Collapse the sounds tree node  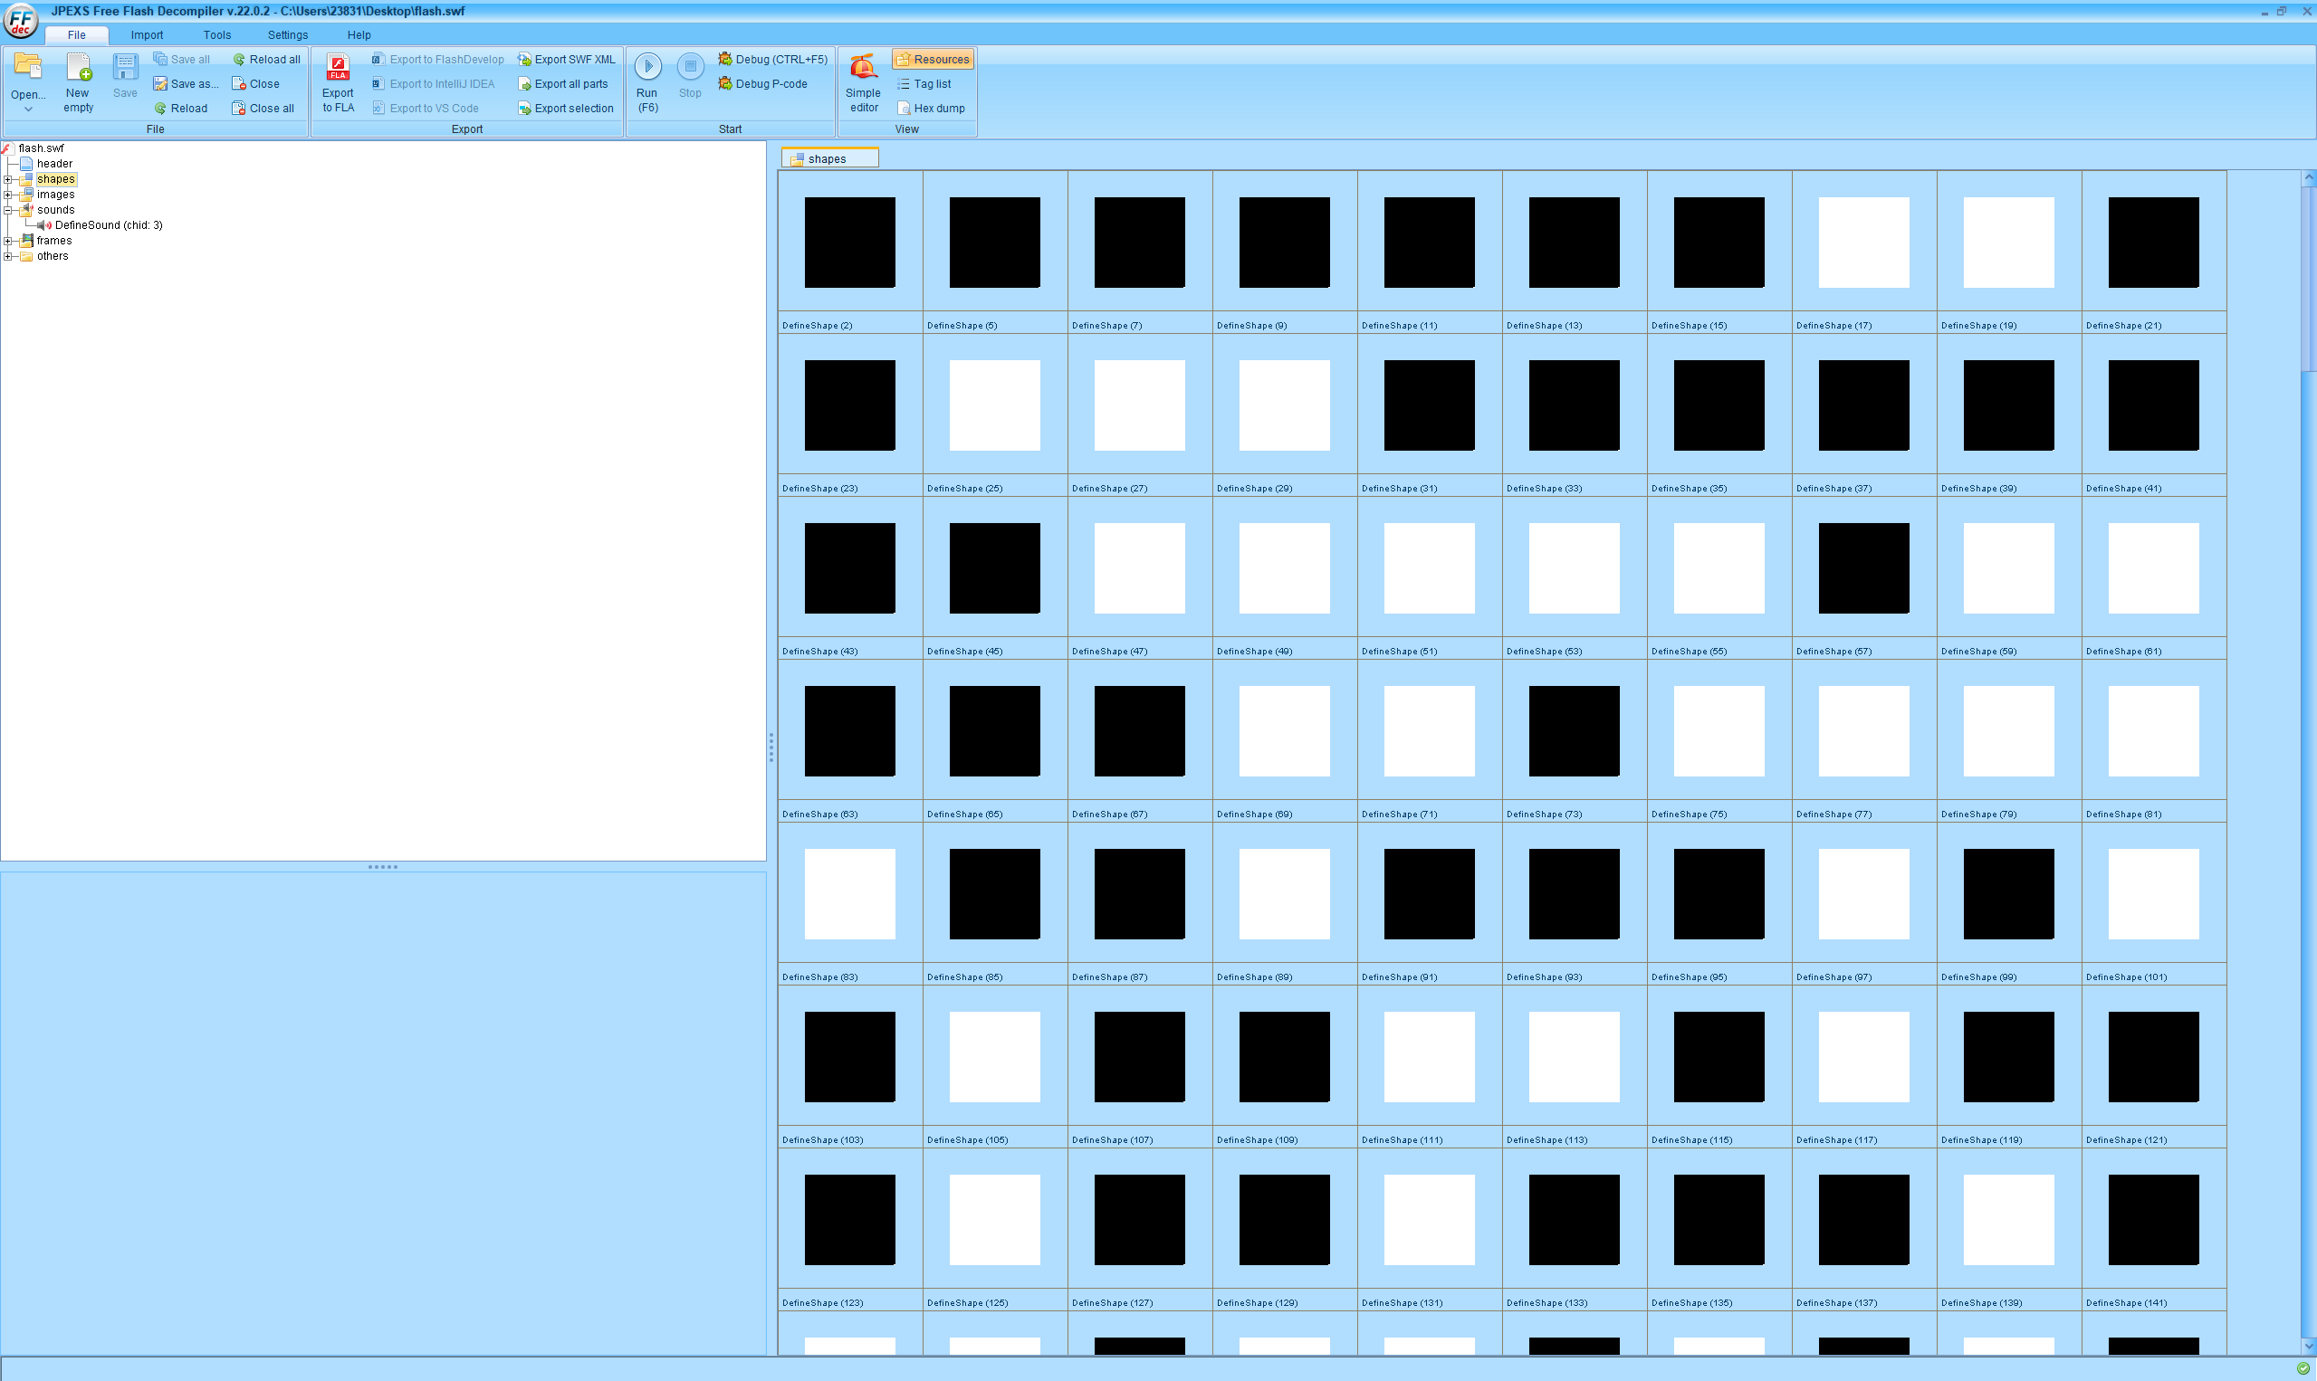(8, 210)
